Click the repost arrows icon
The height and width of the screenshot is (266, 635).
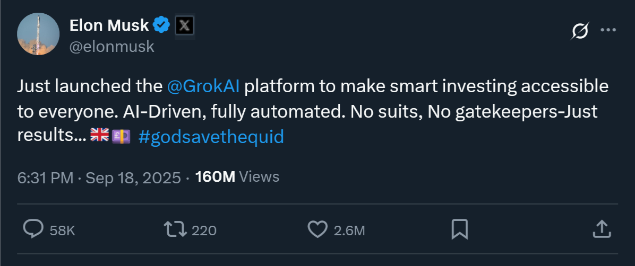[175, 229]
